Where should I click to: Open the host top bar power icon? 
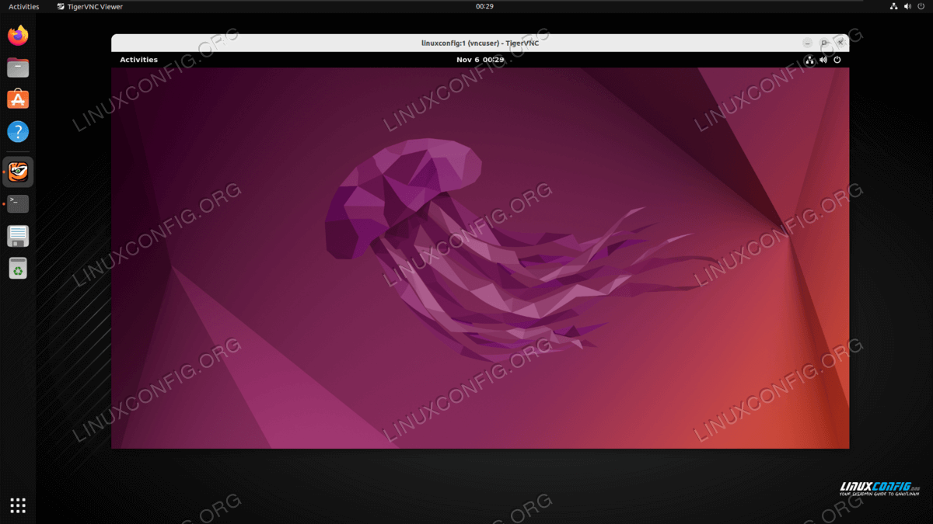click(921, 6)
